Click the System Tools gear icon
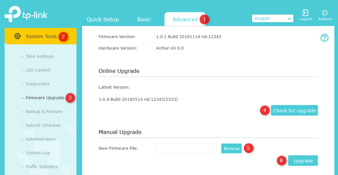Screen dimensions: 338x175 click(x=18, y=36)
